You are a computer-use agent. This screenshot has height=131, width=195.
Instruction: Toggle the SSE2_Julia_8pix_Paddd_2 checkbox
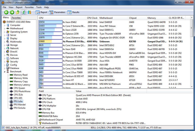click(3, 127)
